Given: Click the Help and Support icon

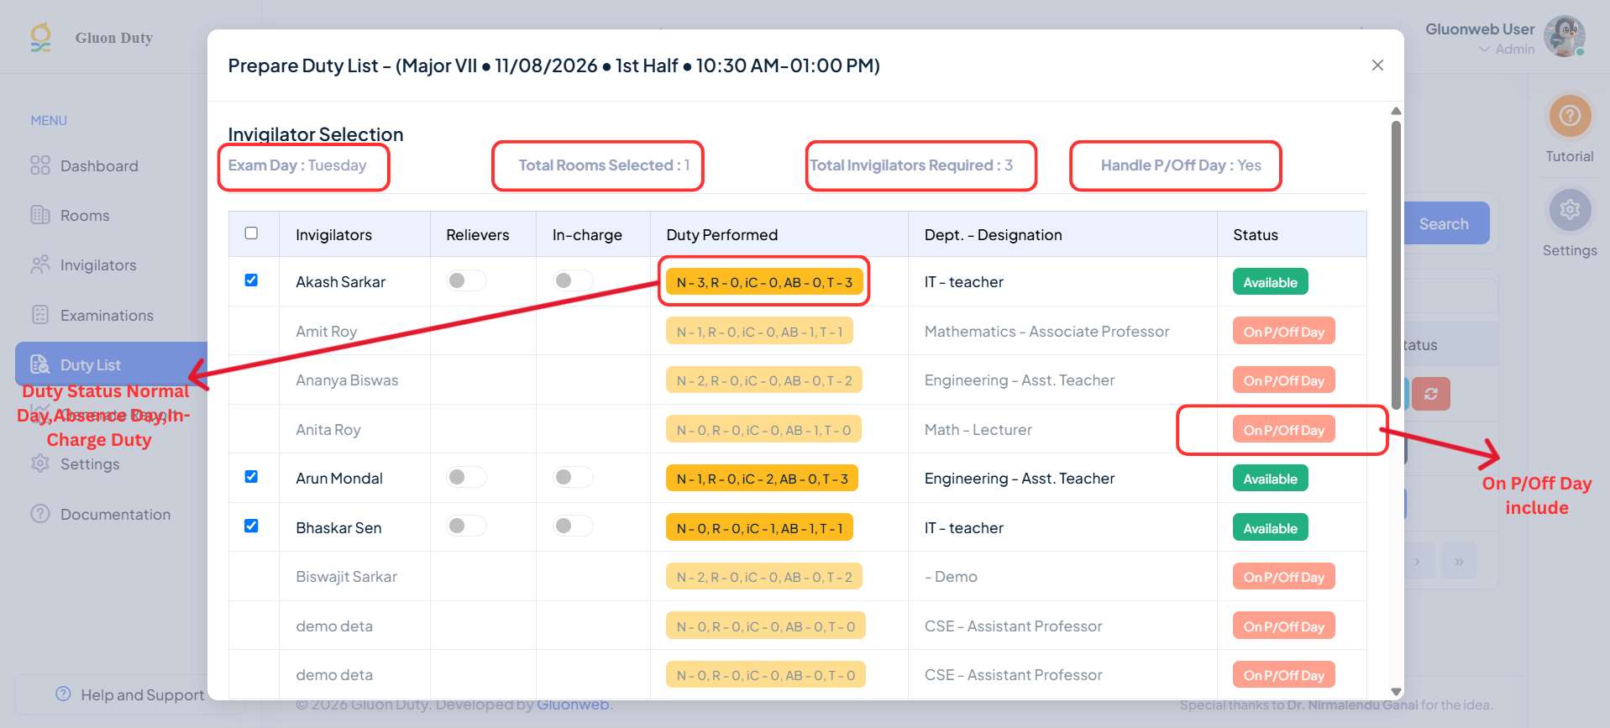Looking at the screenshot, I should [x=63, y=694].
